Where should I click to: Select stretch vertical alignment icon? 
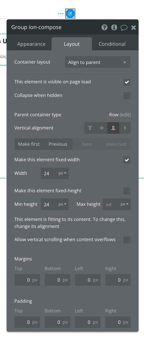tap(125, 128)
